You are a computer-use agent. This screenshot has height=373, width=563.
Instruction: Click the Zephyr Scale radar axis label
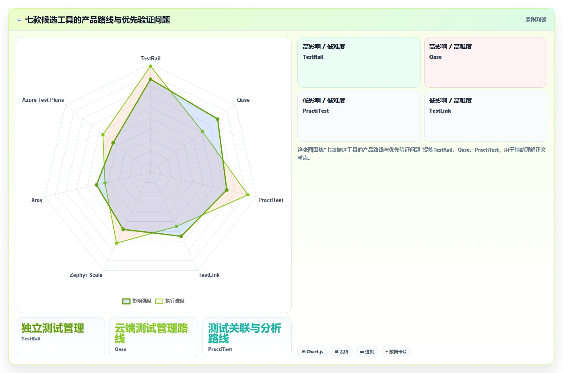(x=86, y=275)
